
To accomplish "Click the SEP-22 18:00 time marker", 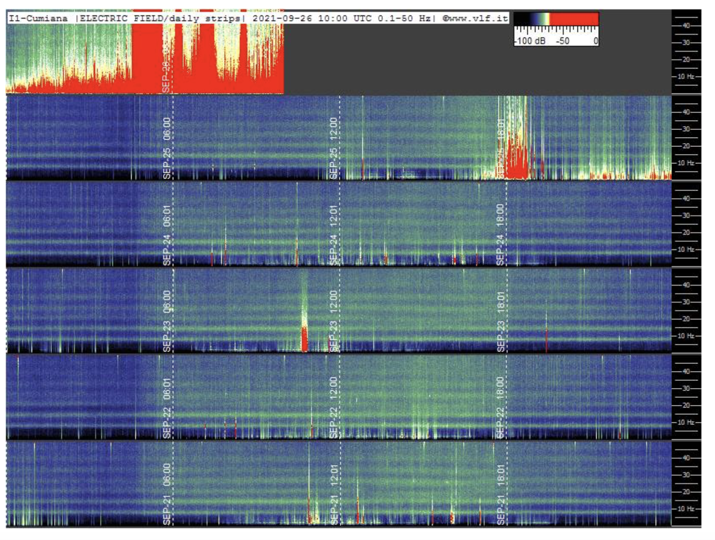I will [500, 408].
